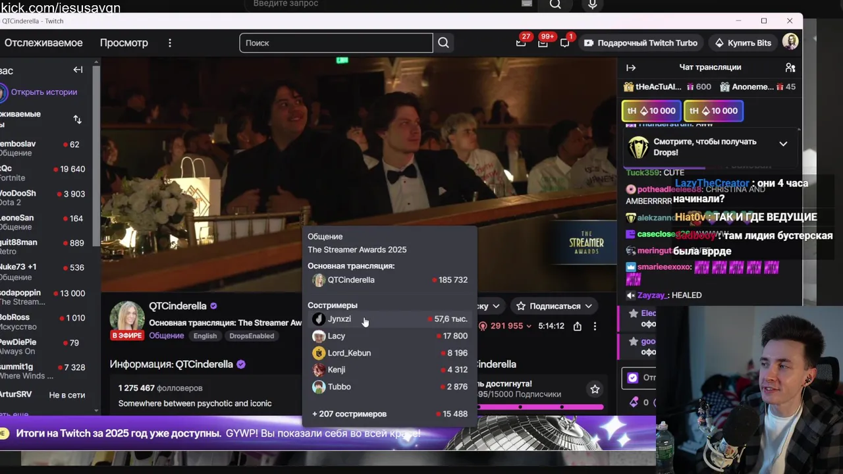Sort followed channels using arrows icon

[x=77, y=119]
